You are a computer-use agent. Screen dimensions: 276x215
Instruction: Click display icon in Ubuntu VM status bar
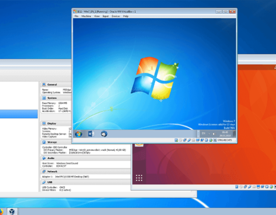258,187
